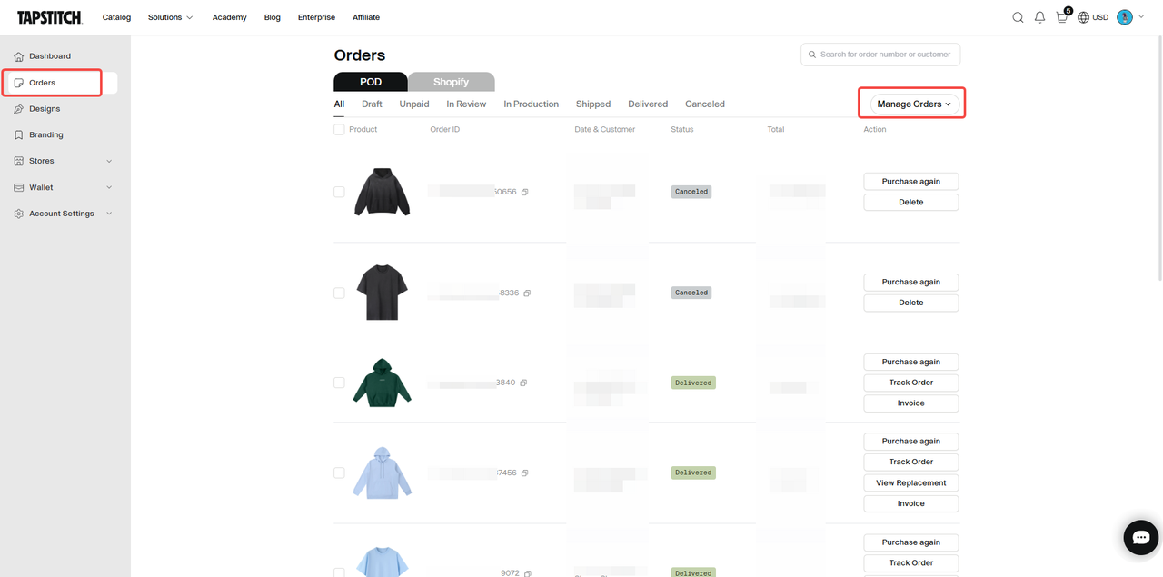
Task: Open the Solutions menu dropdown
Action: tap(170, 17)
